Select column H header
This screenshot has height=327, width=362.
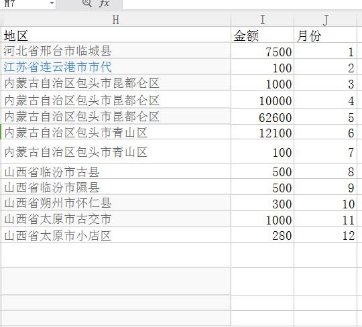[116, 20]
